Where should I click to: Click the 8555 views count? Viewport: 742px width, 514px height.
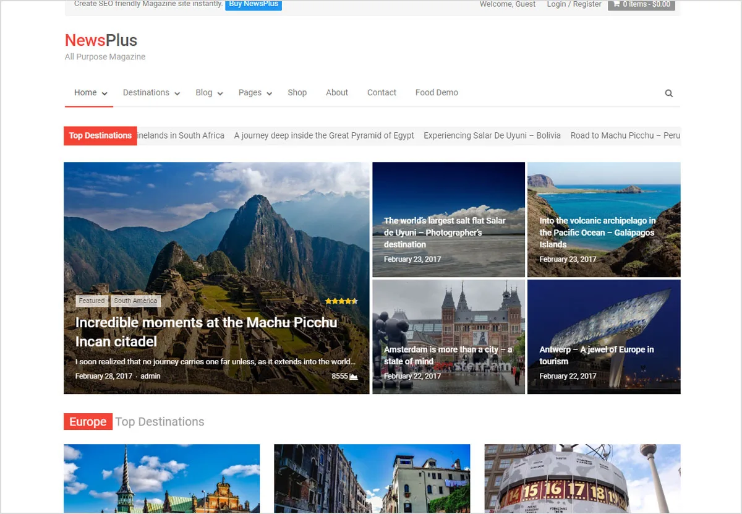coord(339,376)
